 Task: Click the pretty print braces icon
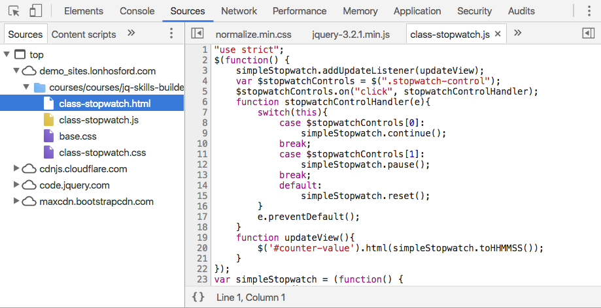198,298
